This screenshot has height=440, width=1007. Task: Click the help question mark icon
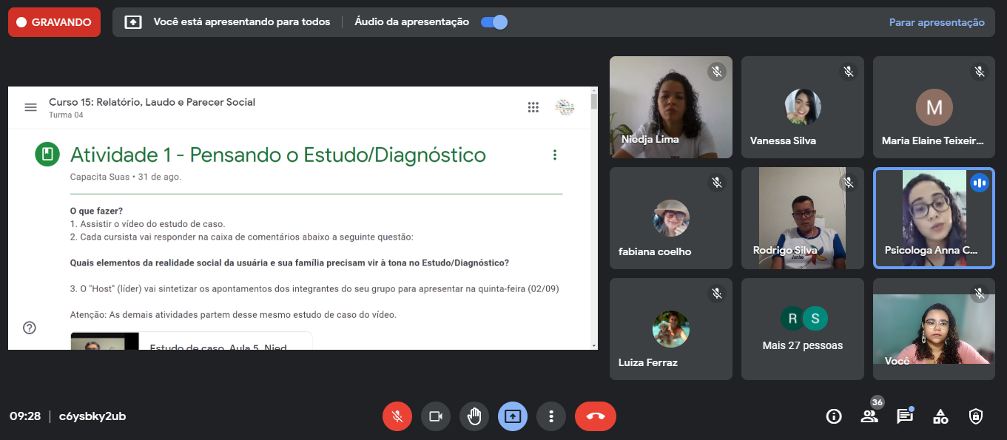[30, 328]
